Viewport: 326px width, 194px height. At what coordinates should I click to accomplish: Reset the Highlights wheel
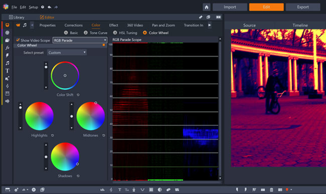[52, 135]
